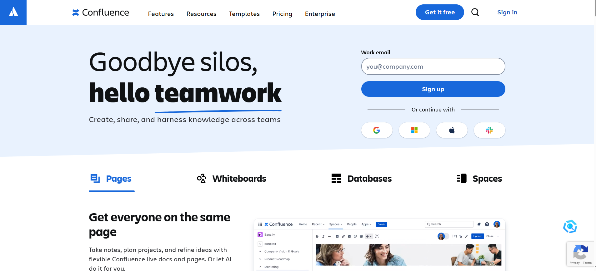Open the Apps dropdown in preview
Image resolution: width=596 pixels, height=271 pixels.
pyautogui.click(x=366, y=224)
